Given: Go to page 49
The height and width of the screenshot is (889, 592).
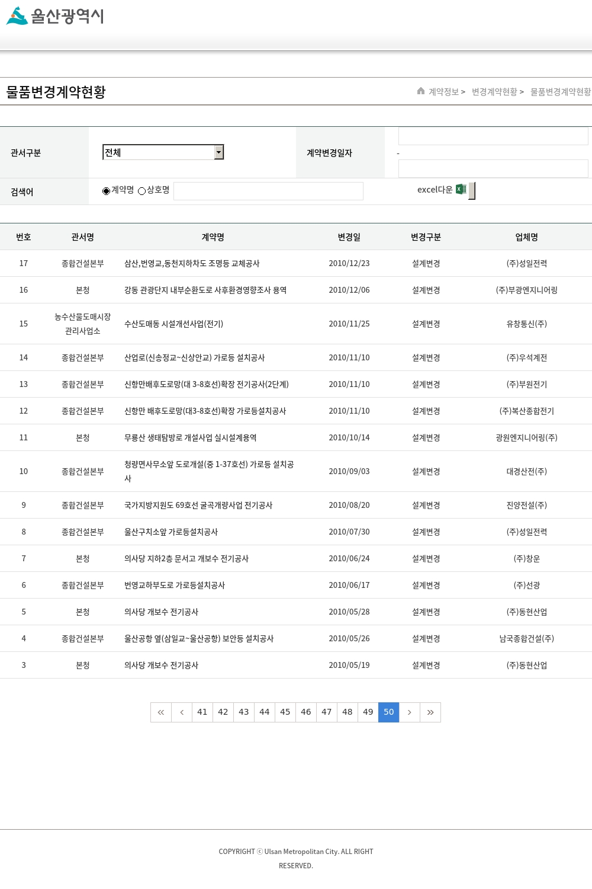Looking at the screenshot, I should point(368,712).
